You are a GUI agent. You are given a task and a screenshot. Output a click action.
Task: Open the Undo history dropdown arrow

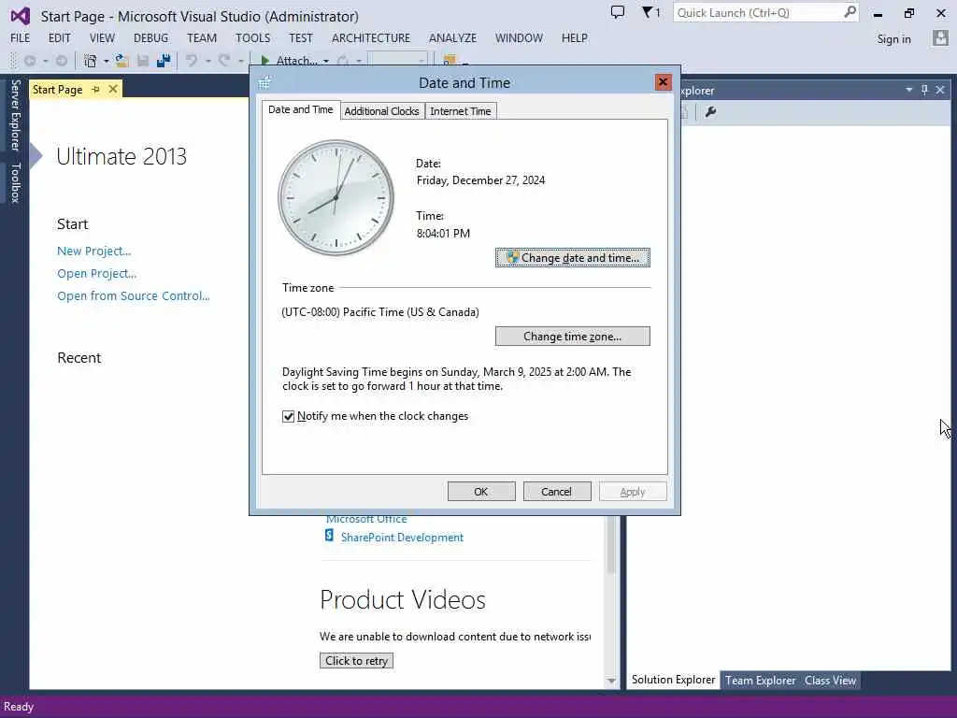pos(208,61)
